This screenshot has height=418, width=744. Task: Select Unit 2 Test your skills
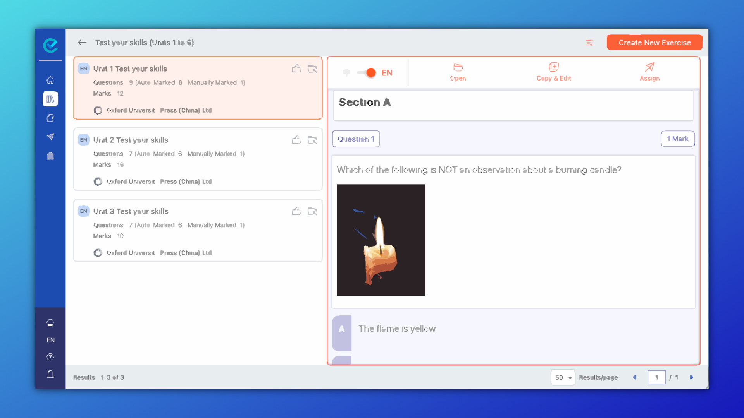pos(198,160)
